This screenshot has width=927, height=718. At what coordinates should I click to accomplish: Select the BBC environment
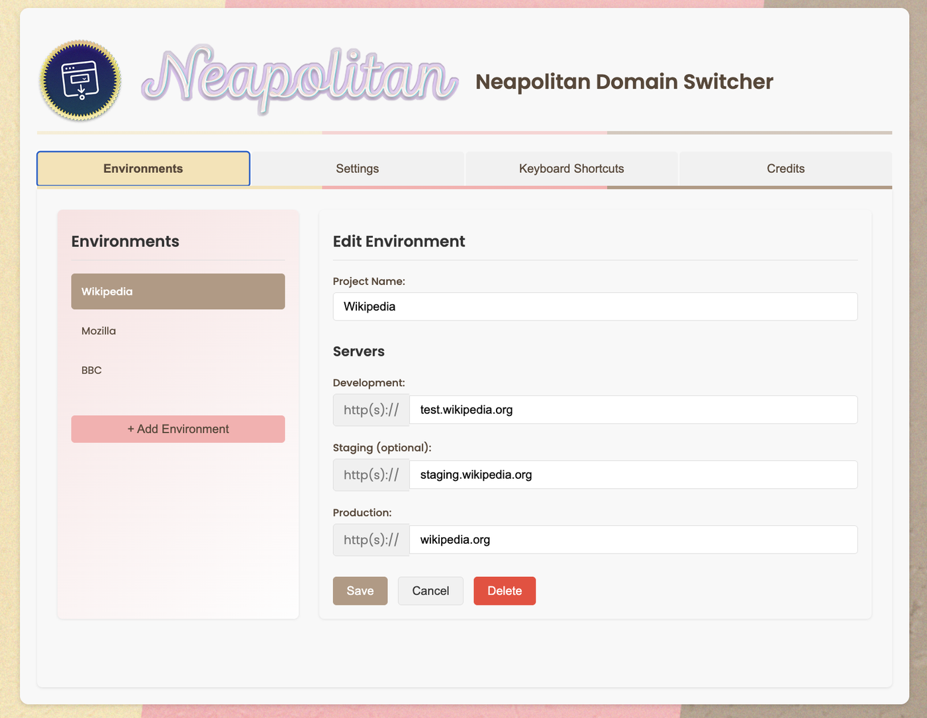(x=178, y=370)
